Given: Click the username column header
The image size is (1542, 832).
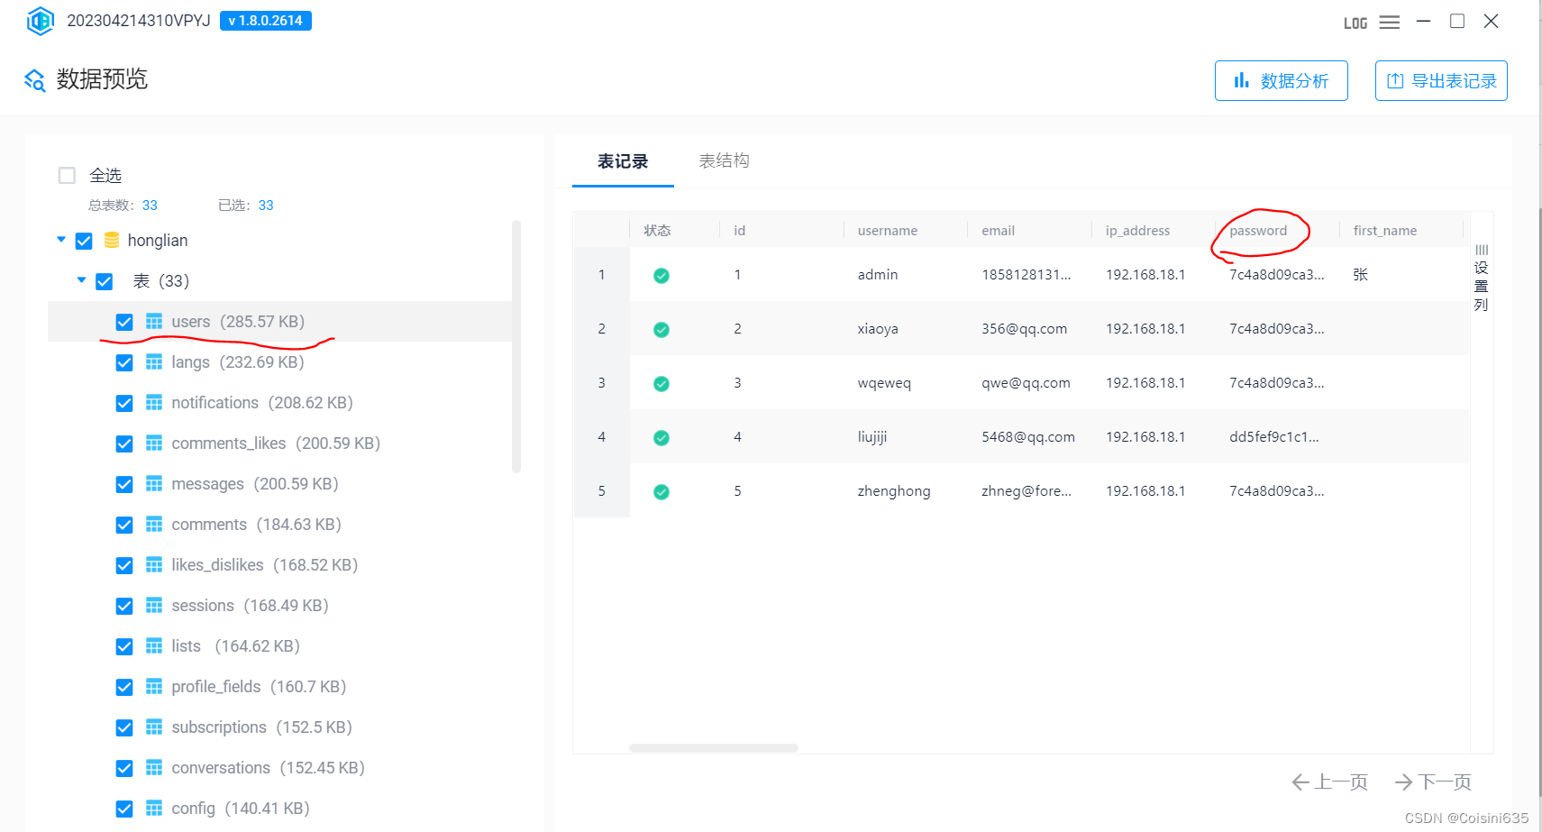Looking at the screenshot, I should coord(888,231).
